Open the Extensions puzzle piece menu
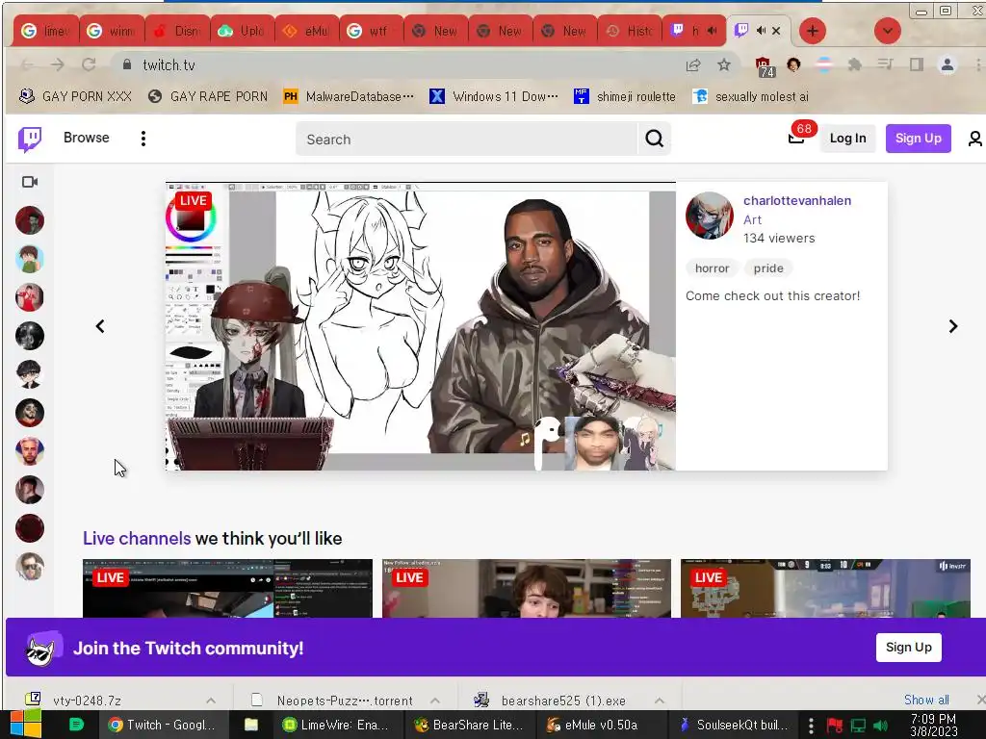The width and height of the screenshot is (986, 739). pyautogui.click(x=855, y=64)
